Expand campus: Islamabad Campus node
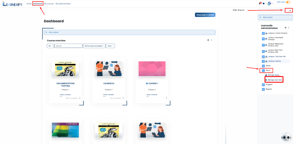 coord(264,39)
